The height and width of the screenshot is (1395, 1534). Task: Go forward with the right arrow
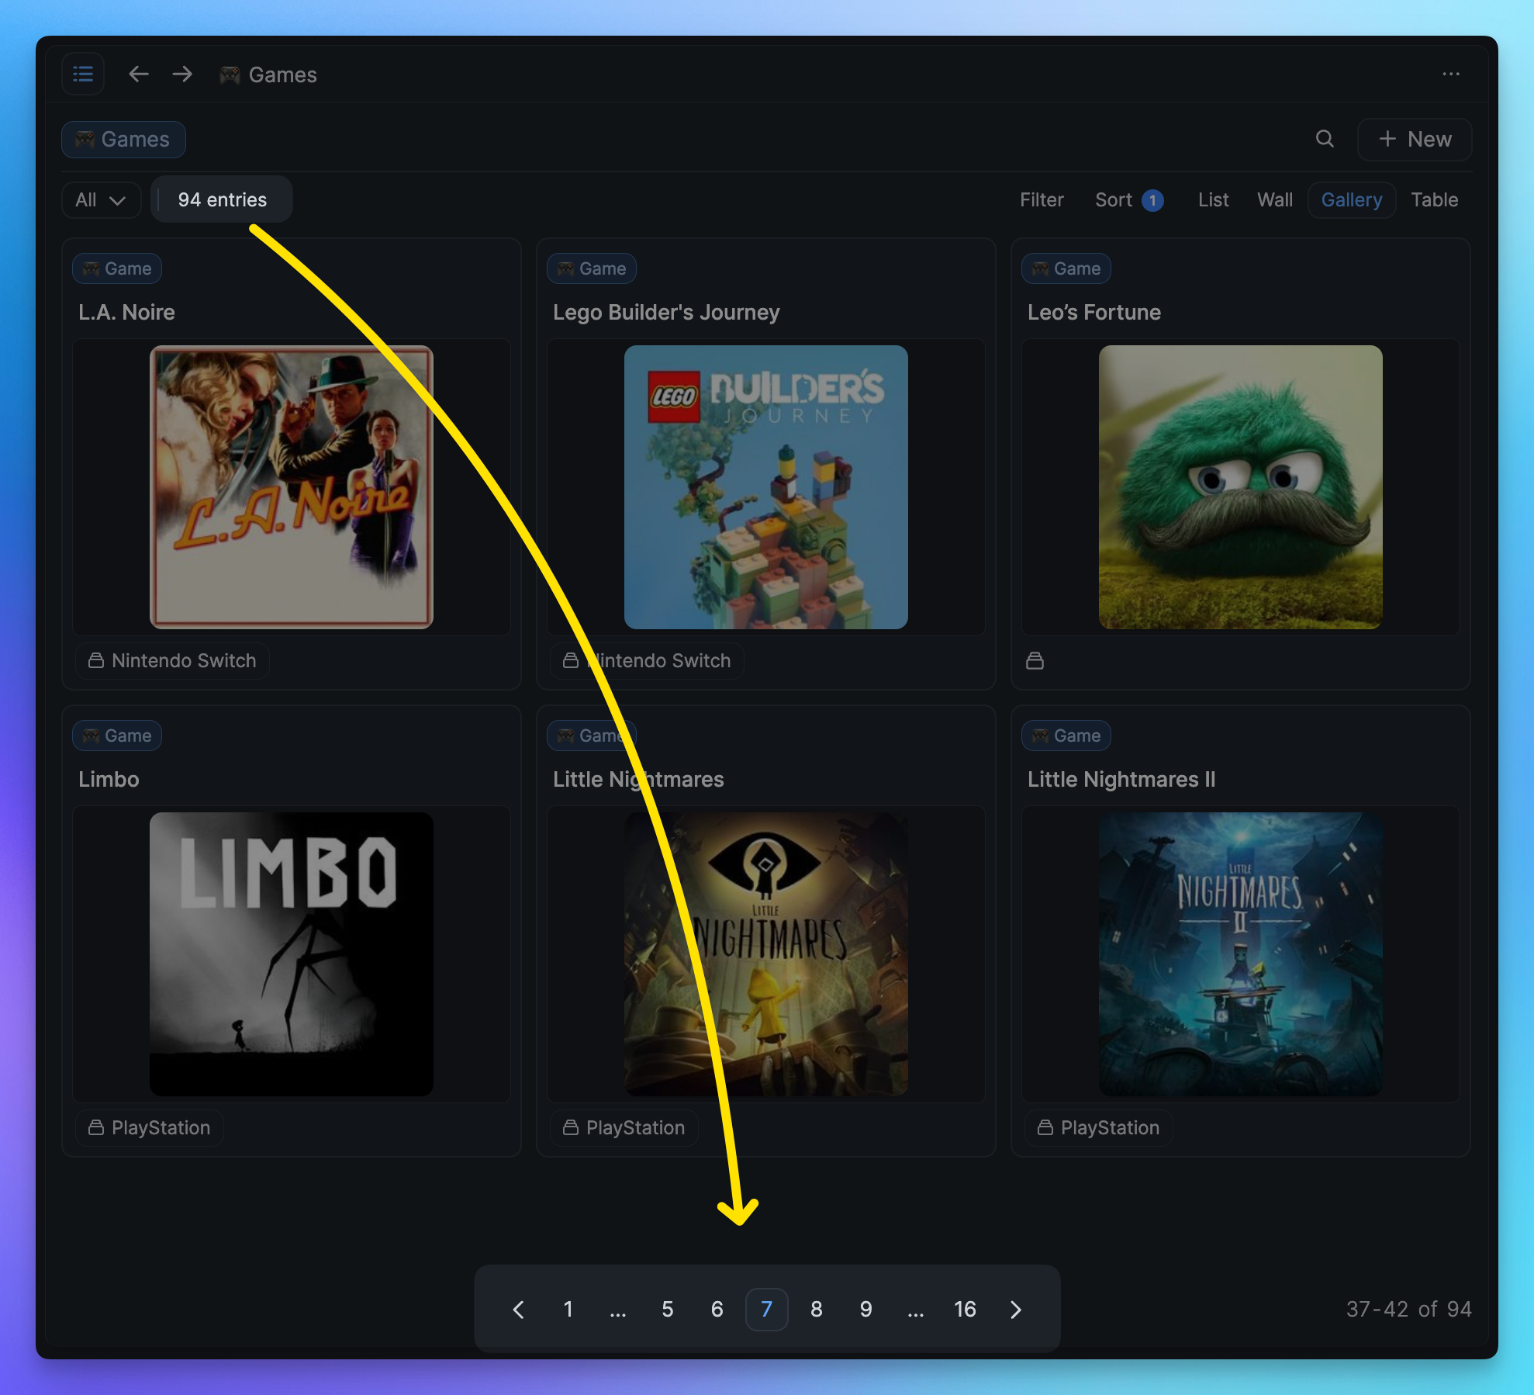click(x=182, y=74)
